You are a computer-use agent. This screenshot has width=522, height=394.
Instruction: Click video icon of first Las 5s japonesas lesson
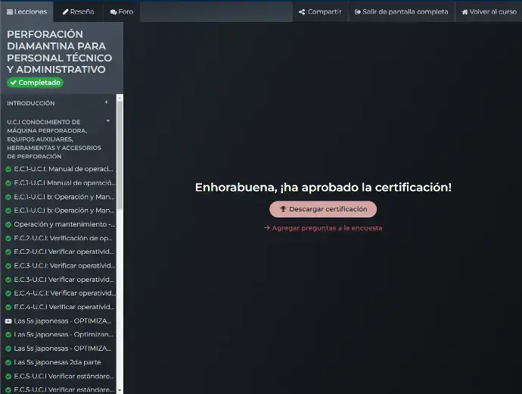[8, 321]
